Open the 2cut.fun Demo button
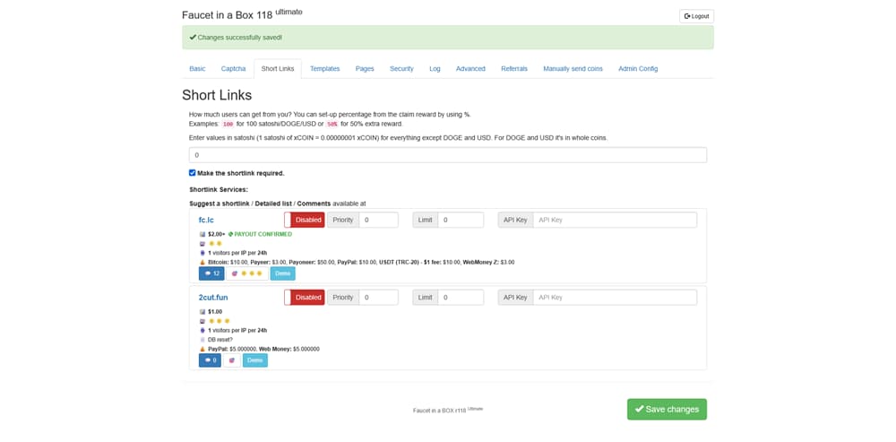 (254, 360)
